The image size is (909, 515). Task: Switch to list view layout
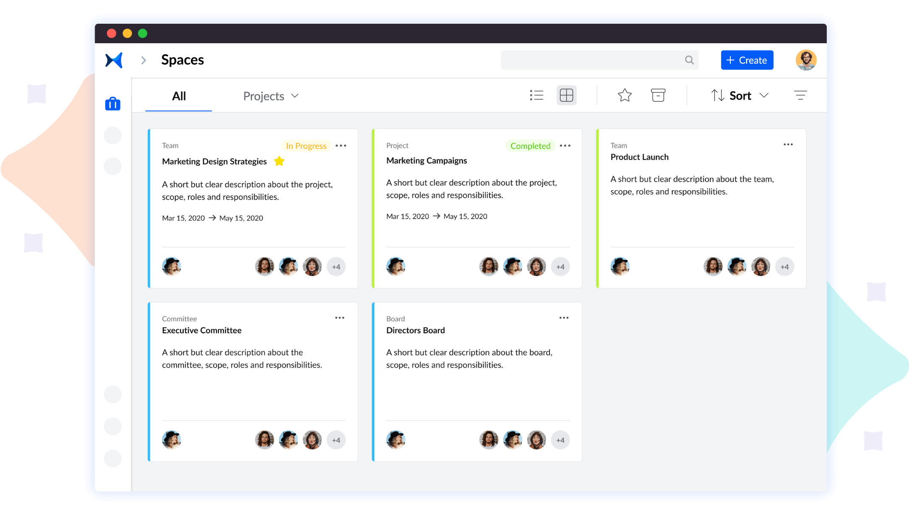pos(536,95)
